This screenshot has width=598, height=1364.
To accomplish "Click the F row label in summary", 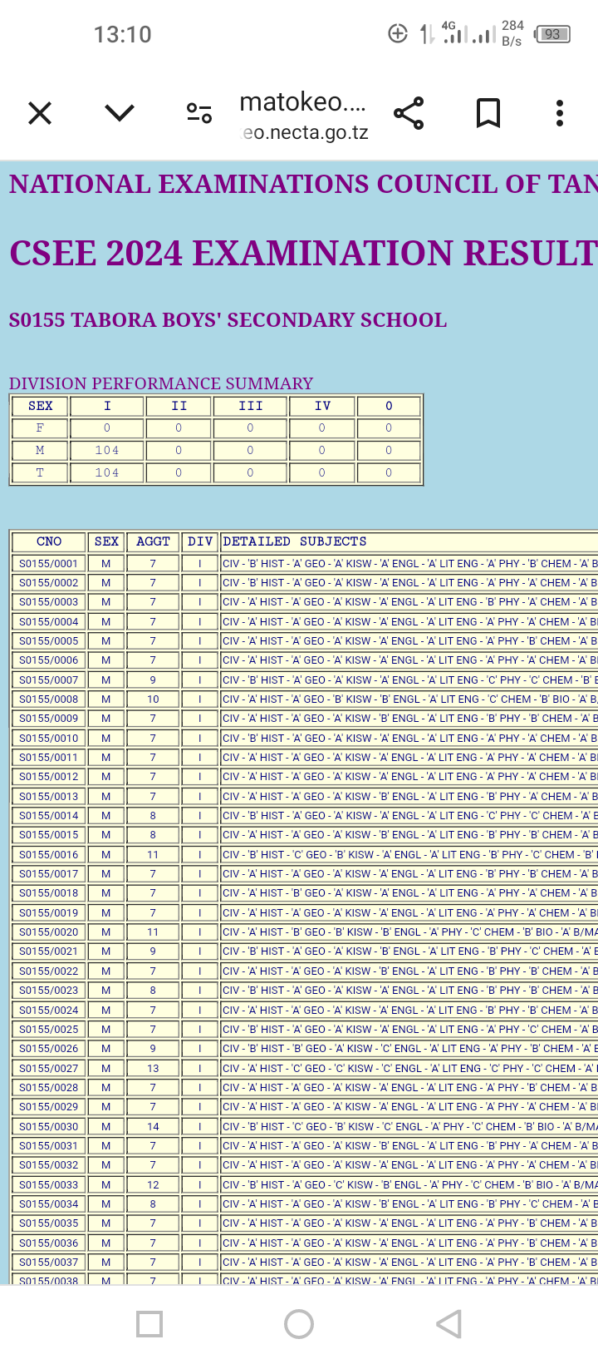I will coord(40,427).
